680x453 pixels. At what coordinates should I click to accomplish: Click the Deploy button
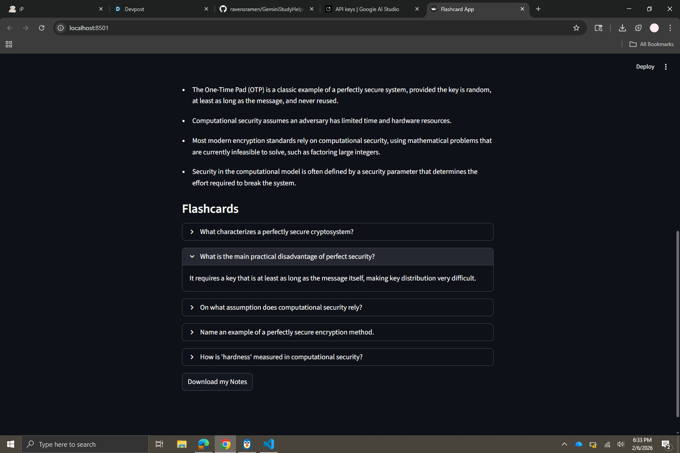(645, 67)
